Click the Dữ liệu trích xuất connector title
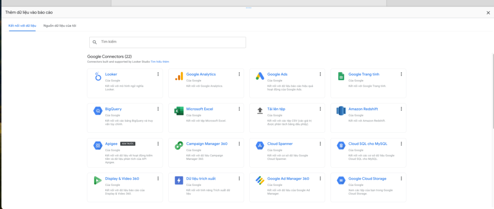Viewport: 494px width, 209px height. [201, 179]
